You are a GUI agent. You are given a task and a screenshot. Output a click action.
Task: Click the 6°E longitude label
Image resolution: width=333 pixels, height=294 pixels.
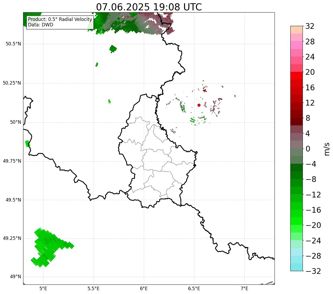[144, 288]
